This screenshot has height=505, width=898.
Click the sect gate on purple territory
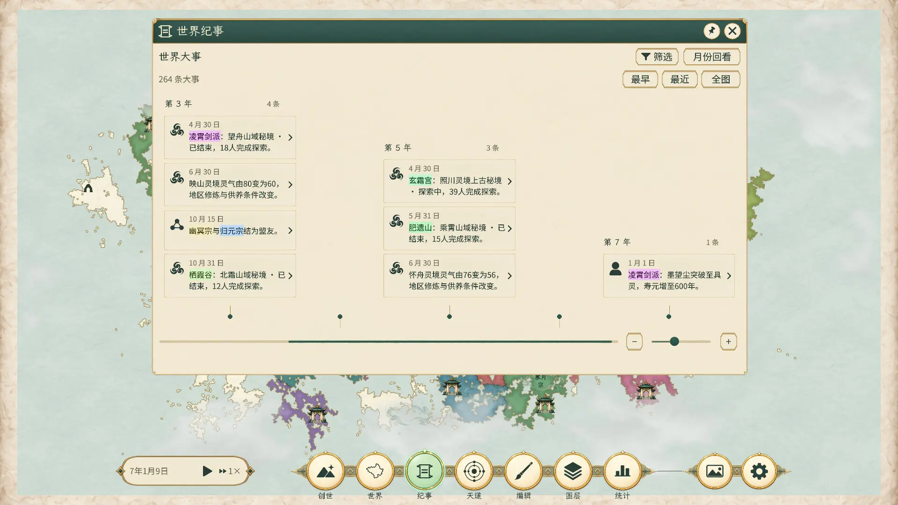pyautogui.click(x=318, y=413)
